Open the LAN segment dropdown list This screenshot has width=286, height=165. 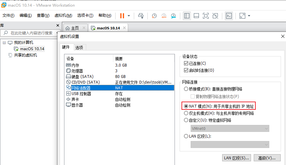tap(230, 144)
